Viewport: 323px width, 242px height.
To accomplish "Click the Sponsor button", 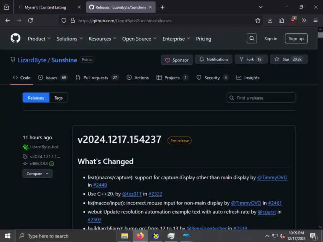I will click(177, 60).
